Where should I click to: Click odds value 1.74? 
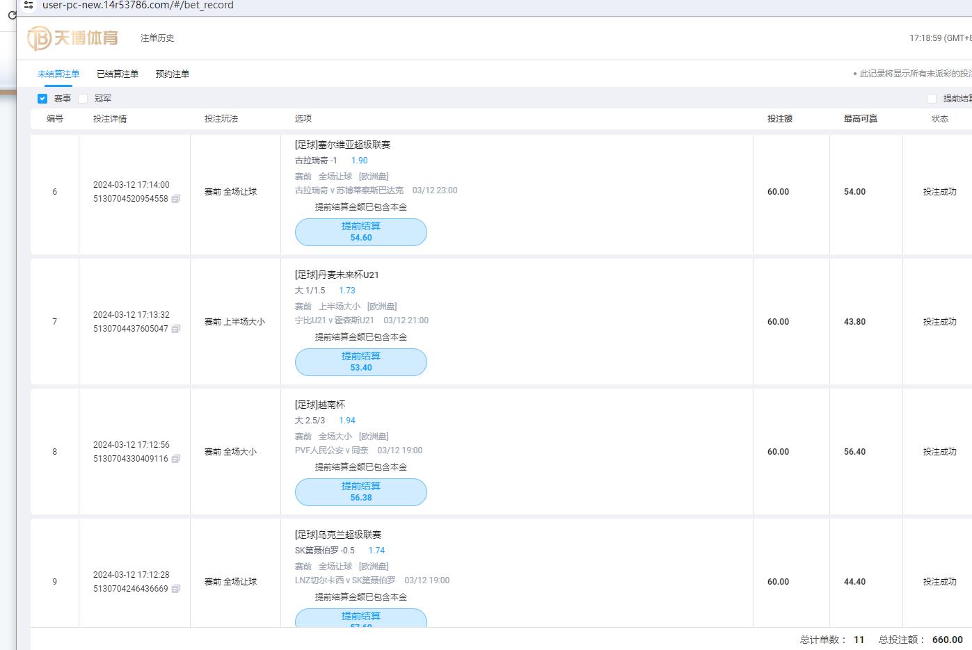pos(376,551)
